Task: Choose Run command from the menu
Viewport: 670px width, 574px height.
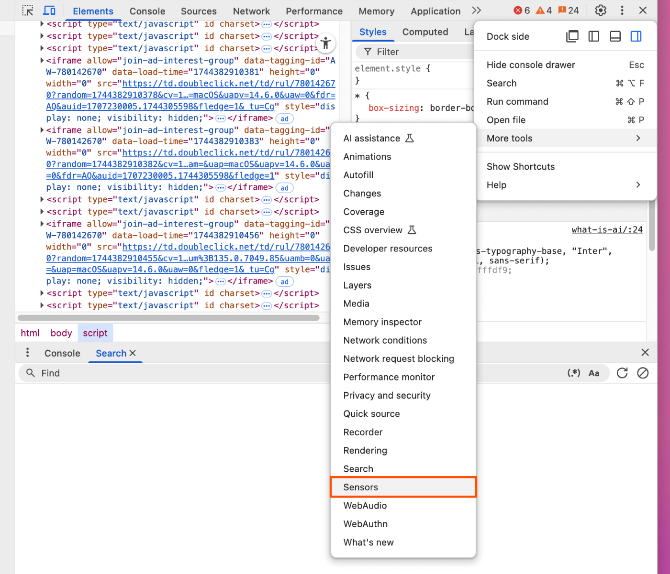Action: tap(565, 102)
